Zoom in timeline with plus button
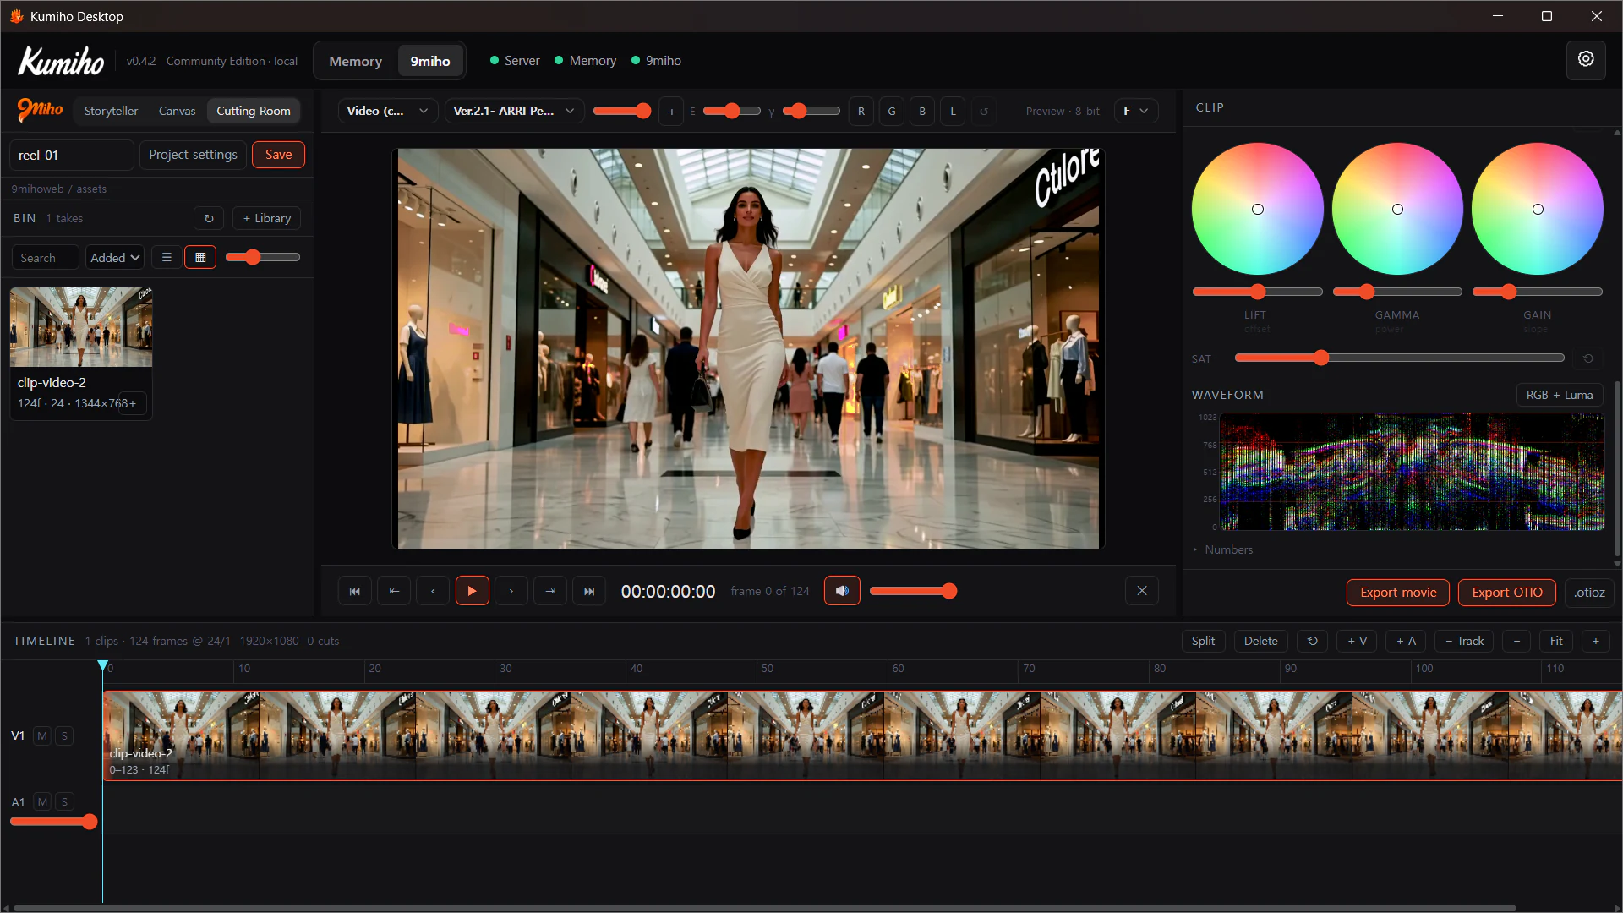Viewport: 1623px width, 913px height. pyautogui.click(x=1596, y=641)
